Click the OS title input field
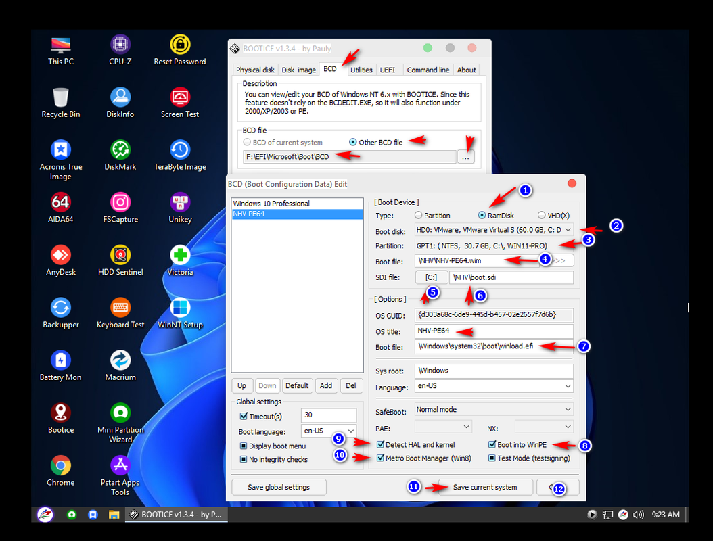This screenshot has height=541, width=713. point(494,331)
